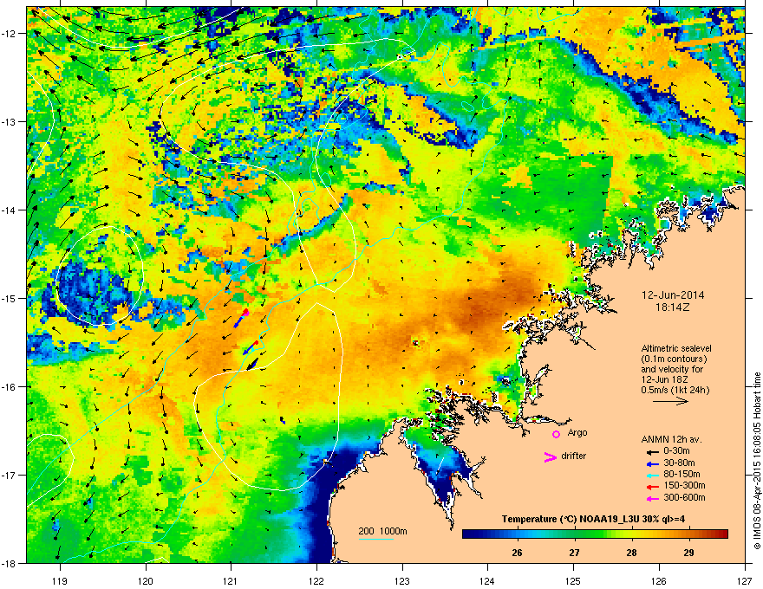Click the '123' longitude axis label
The height and width of the screenshot is (589, 763).
click(x=402, y=580)
